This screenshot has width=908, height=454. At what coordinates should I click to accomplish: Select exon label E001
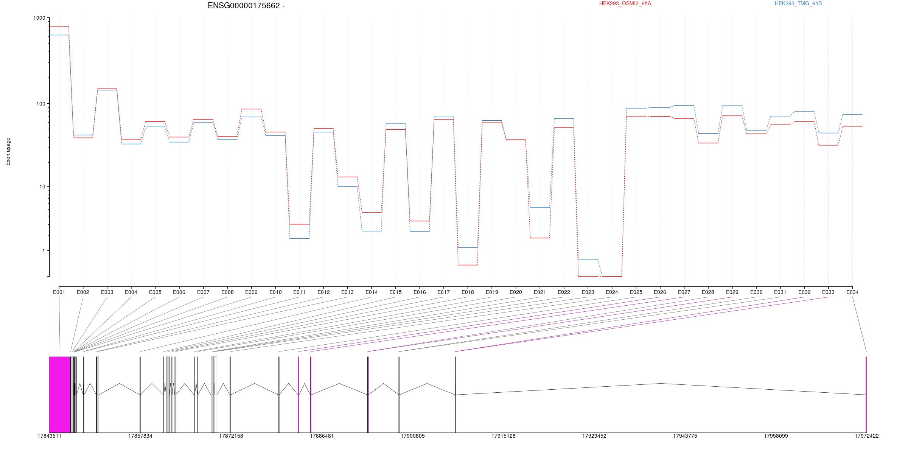(59, 292)
